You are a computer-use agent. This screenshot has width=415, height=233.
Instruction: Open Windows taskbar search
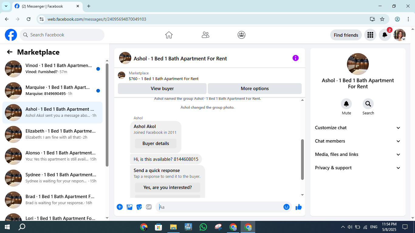point(22,227)
